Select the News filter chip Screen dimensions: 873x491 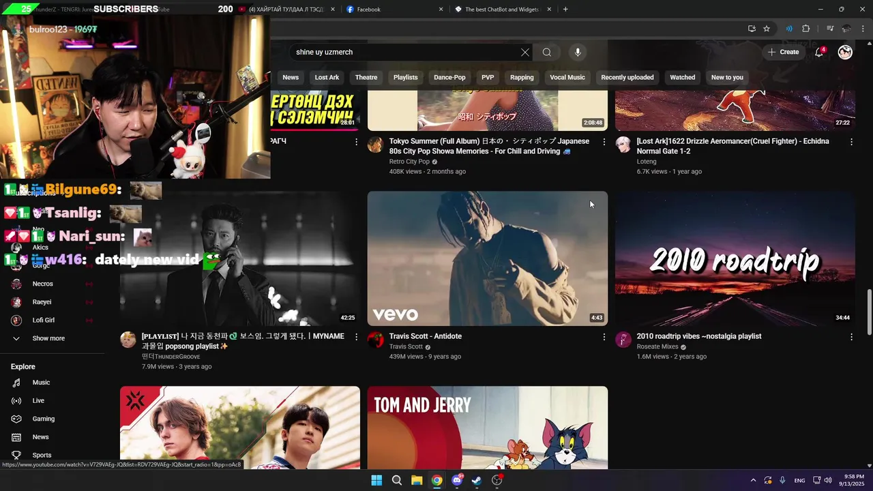291,77
